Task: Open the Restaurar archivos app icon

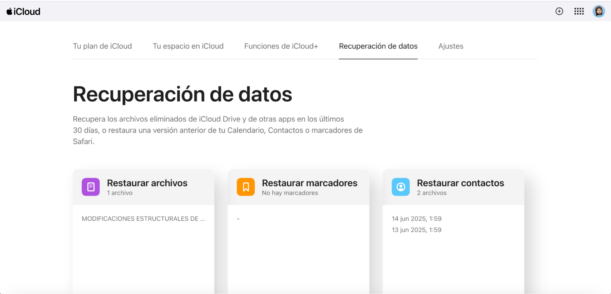Action: 90,187
